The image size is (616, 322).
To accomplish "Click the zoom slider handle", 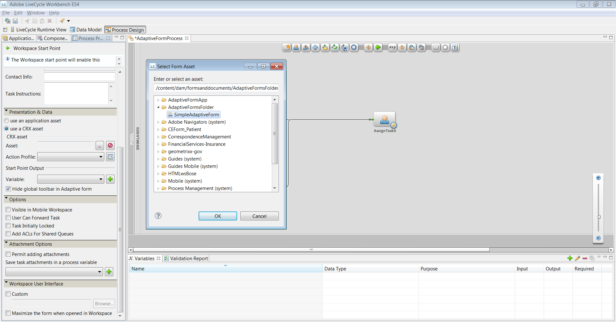I will coord(598,217).
